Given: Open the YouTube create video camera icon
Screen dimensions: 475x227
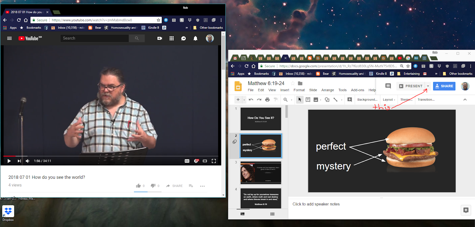Looking at the screenshot, I should [x=160, y=38].
